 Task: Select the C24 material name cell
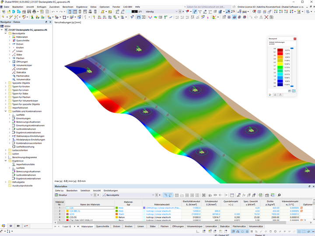(90, 208)
